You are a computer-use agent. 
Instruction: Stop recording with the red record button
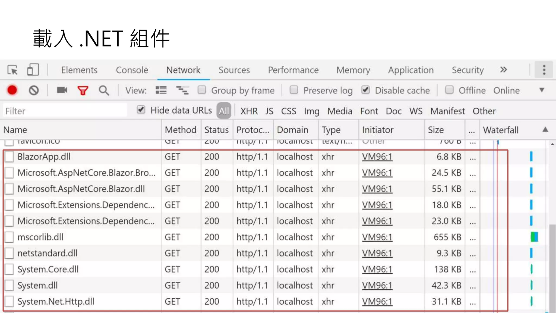[x=12, y=90]
